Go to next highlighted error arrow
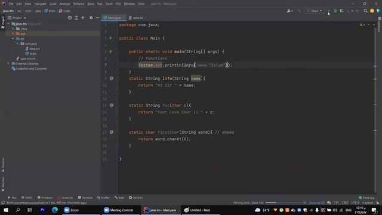This screenshot has width=382, height=215. pyautogui.click(x=374, y=24)
